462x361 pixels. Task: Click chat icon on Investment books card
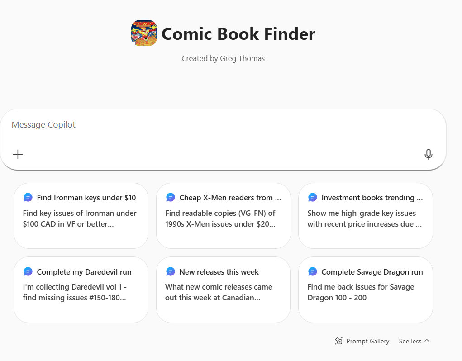tap(313, 198)
